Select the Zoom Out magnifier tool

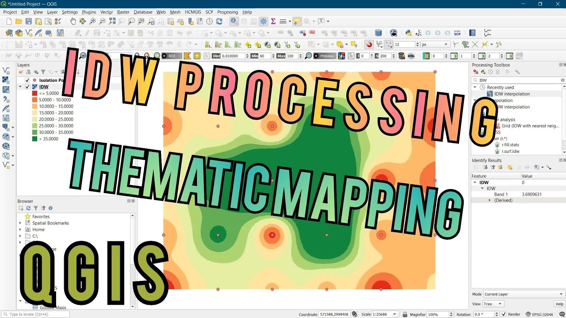click(102, 21)
